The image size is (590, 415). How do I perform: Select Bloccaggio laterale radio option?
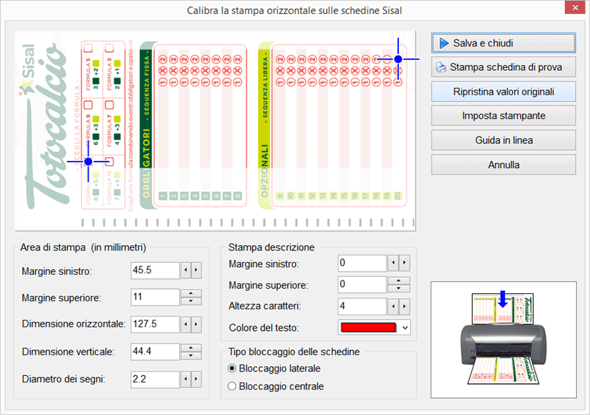coord(233,368)
